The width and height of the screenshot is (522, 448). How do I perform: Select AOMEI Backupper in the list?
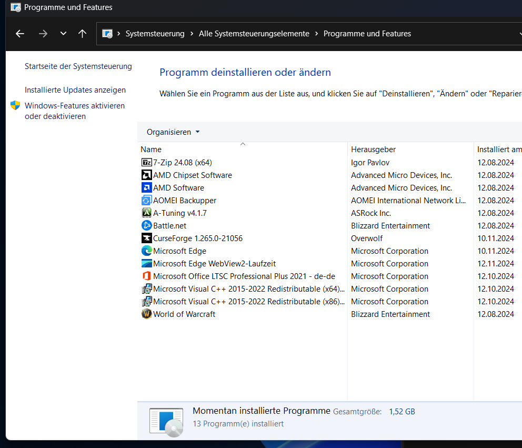[x=185, y=201]
